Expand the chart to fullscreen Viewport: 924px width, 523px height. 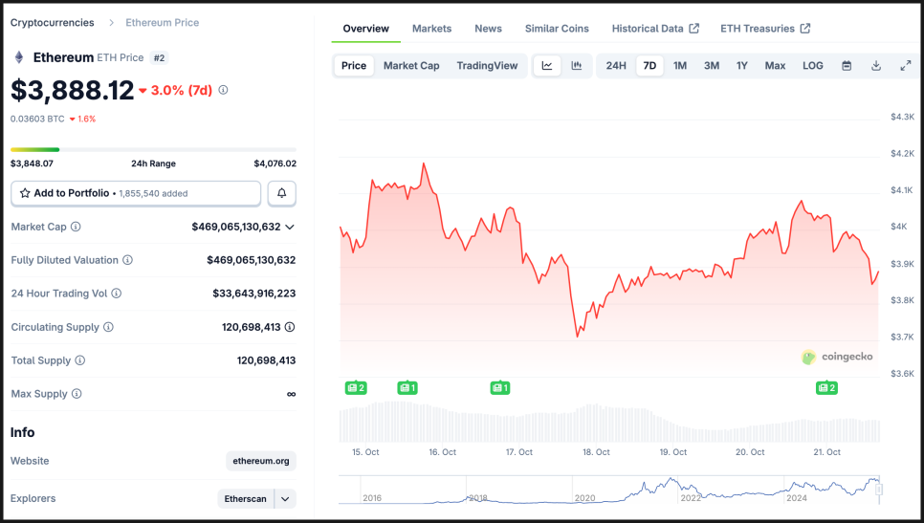tap(906, 66)
